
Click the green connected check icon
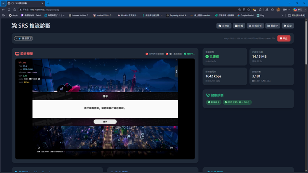(207, 56)
